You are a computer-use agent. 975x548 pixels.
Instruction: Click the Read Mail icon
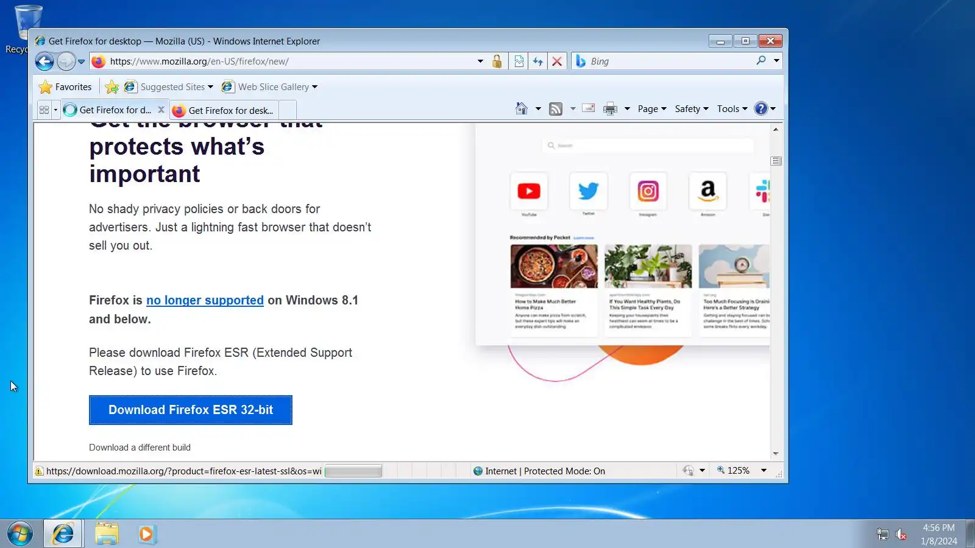point(589,109)
